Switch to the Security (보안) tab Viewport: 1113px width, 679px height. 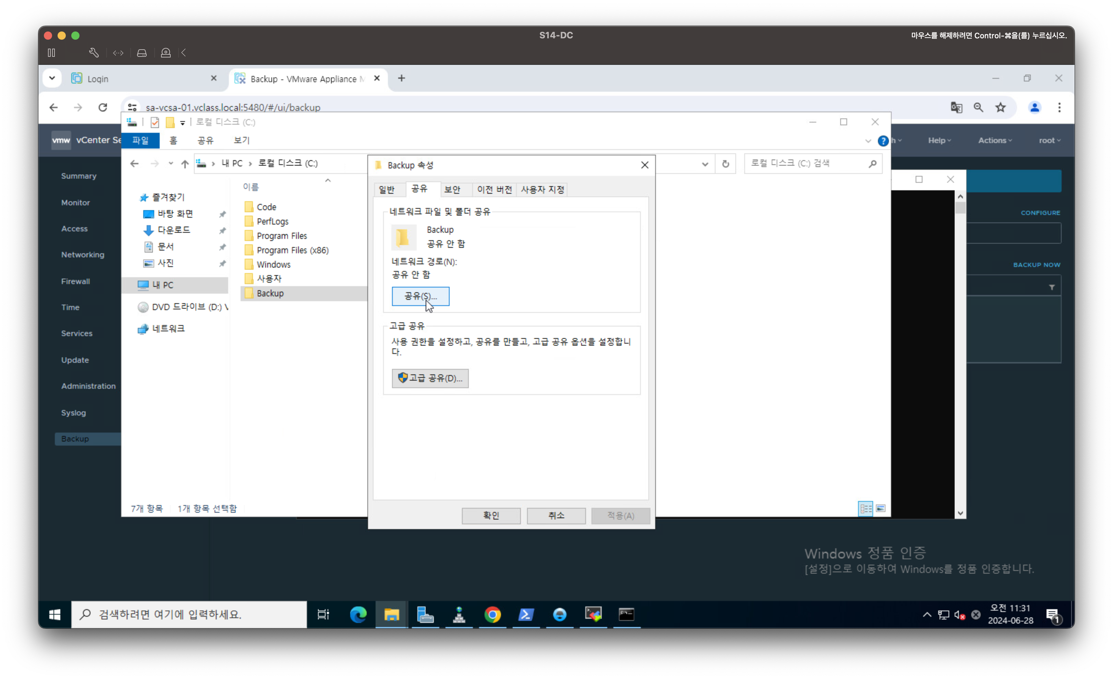[452, 190]
